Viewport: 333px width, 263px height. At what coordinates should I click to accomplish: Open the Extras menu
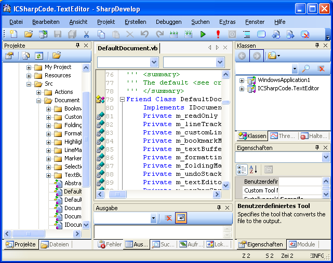coord(227,22)
